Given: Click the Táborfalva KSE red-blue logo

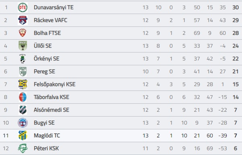Looking at the screenshot, I should click(23, 97).
